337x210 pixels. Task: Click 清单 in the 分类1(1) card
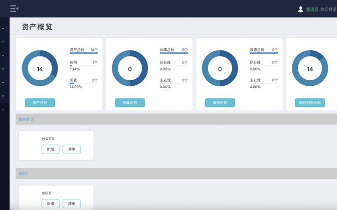72,150
